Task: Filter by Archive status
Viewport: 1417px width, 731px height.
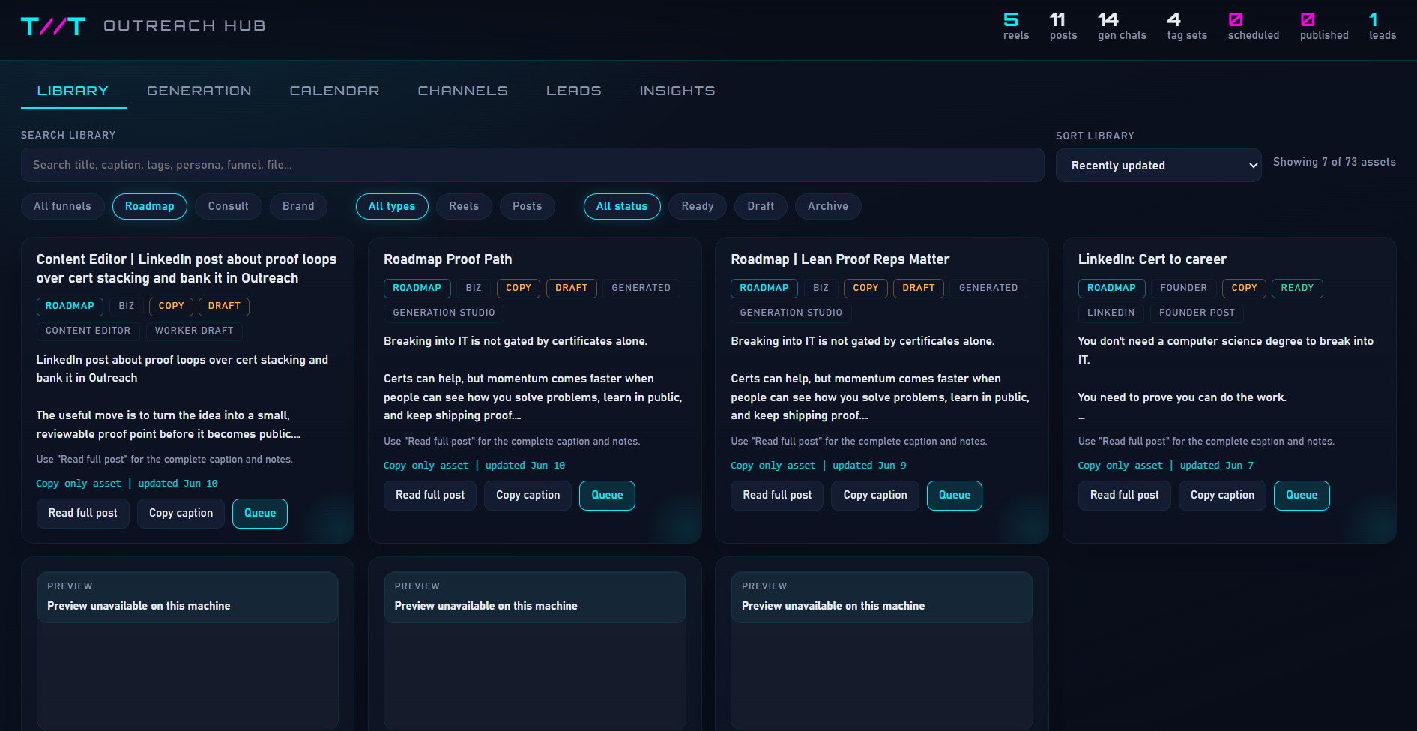Action: 828,206
